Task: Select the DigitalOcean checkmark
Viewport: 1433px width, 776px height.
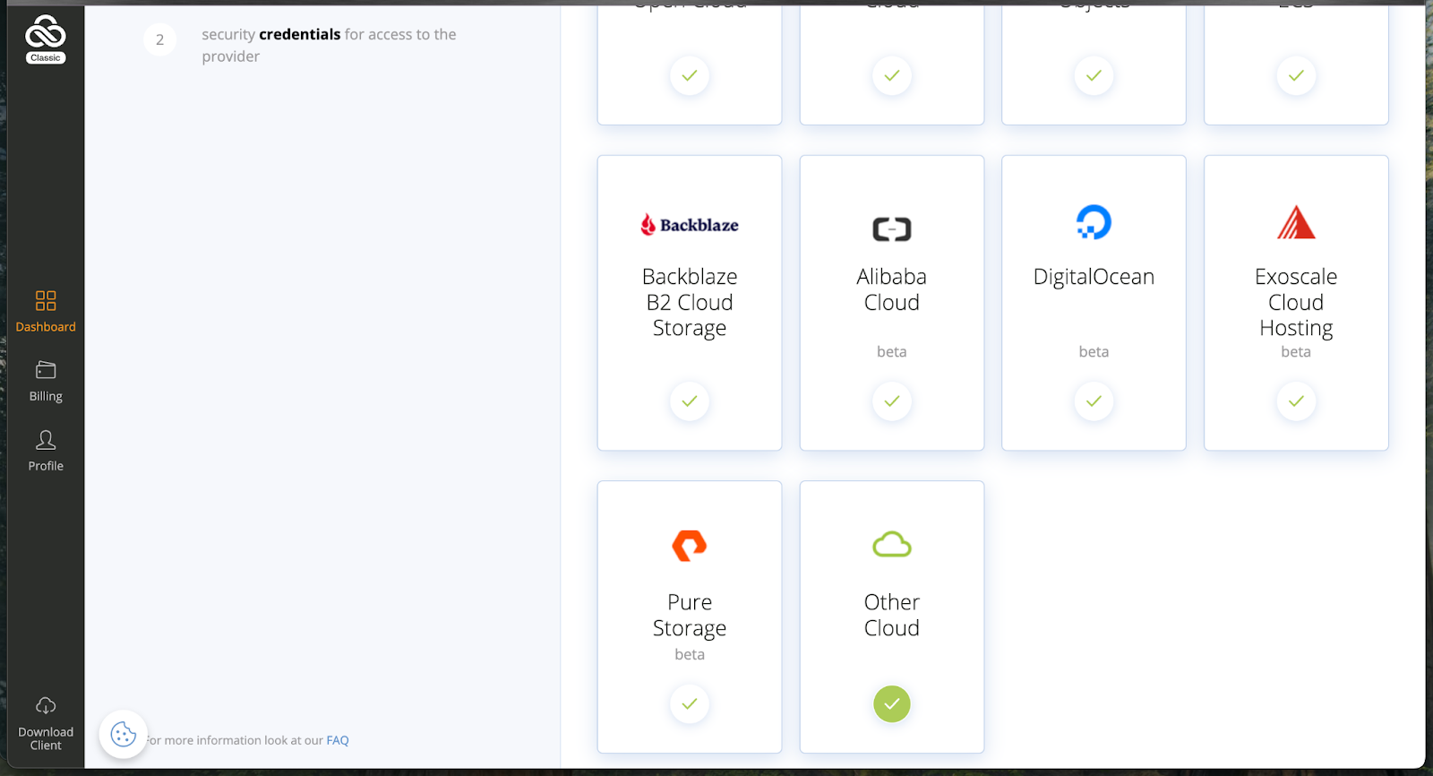Action: click(1094, 401)
